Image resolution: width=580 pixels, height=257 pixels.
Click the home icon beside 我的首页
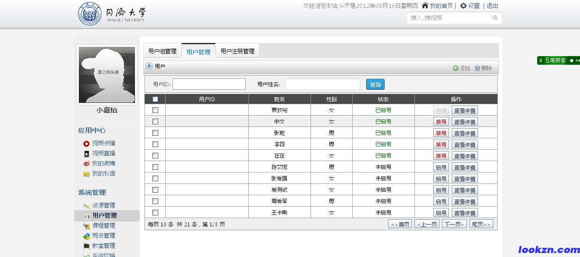425,6
